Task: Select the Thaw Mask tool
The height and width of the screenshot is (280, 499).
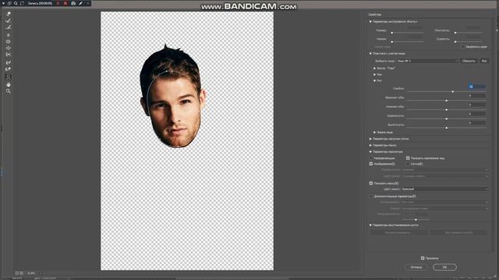Action: (x=9, y=69)
